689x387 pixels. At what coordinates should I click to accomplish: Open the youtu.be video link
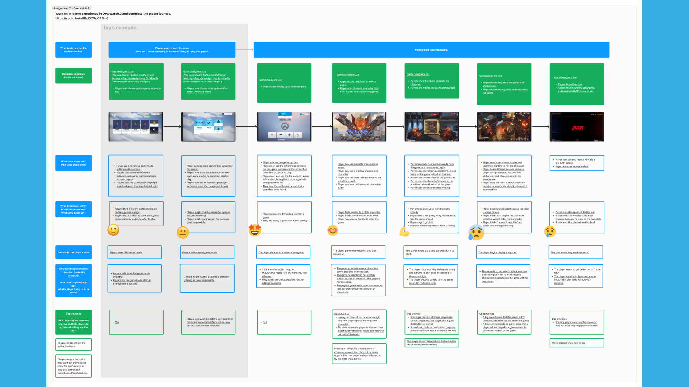click(81, 18)
